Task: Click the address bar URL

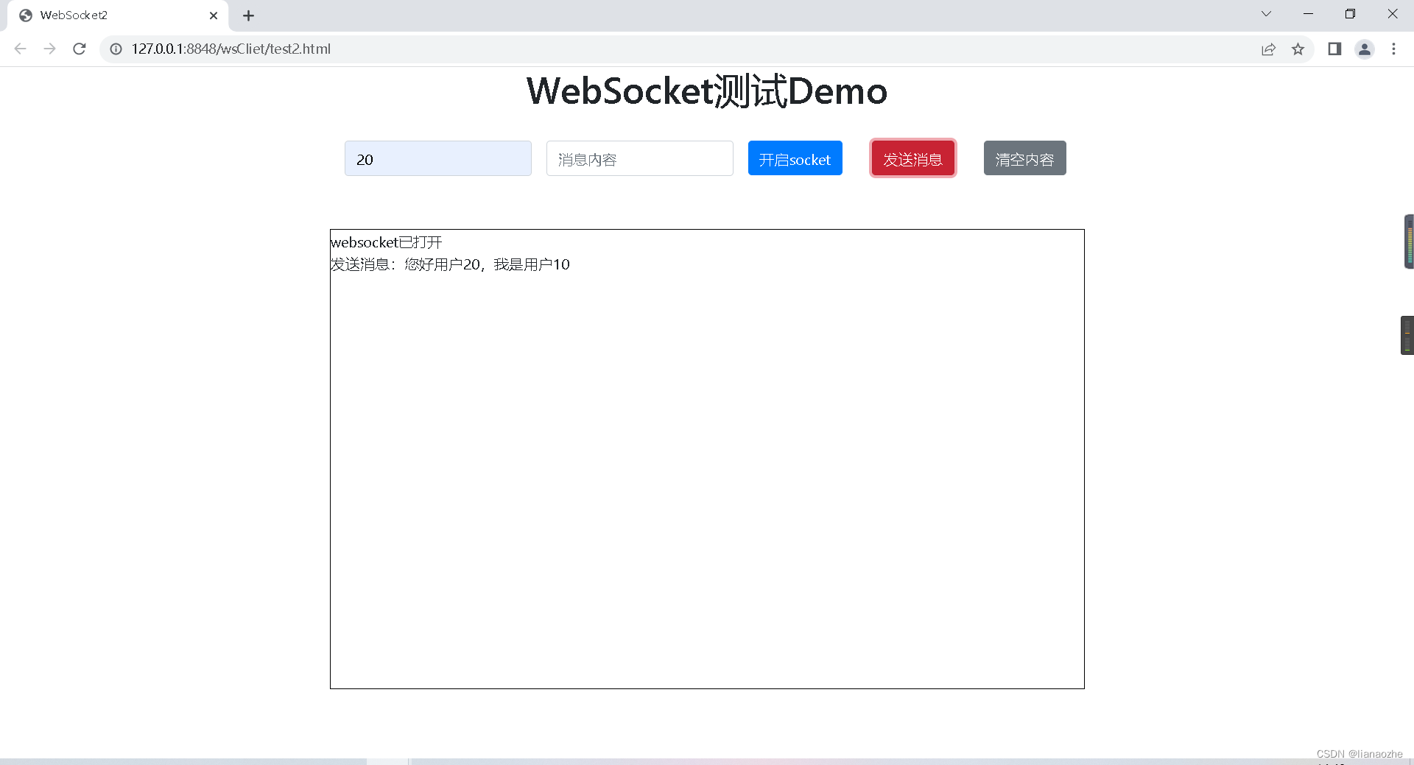Action: (231, 49)
